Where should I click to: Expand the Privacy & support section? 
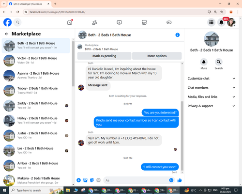tap(212, 106)
